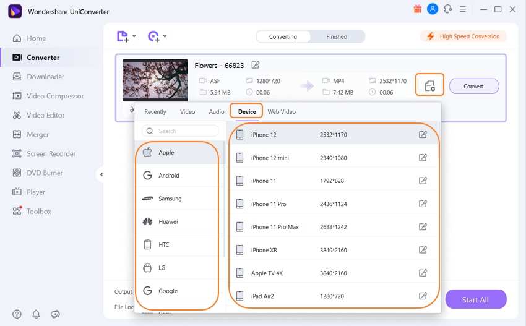Select LG device brand
The image size is (526, 326).
[178, 268]
